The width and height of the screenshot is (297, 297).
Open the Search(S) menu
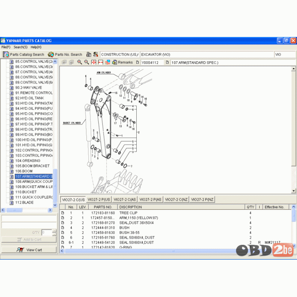click(21, 47)
